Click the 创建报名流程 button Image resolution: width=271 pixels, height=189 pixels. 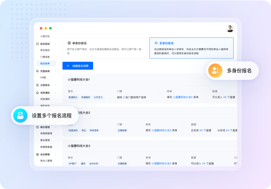coord(78,66)
